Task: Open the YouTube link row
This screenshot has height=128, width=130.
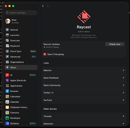Action: click(x=84, y=100)
